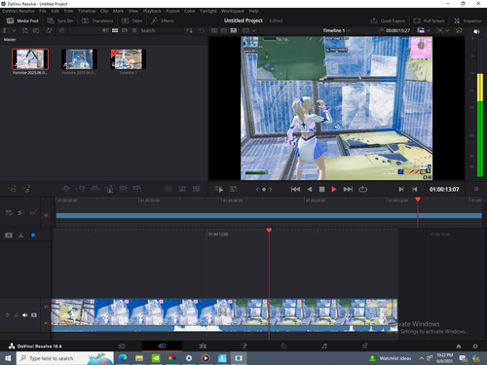Click the upper timeline red playhead marker
This screenshot has width=487, height=365.
tap(418, 199)
